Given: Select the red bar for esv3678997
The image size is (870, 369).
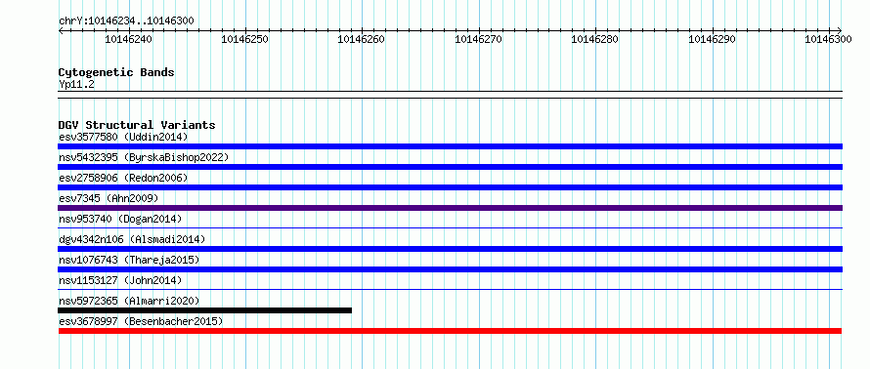Looking at the screenshot, I should [x=450, y=331].
